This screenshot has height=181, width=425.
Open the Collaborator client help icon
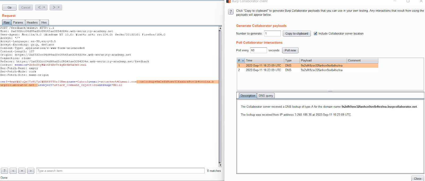pyautogui.click(x=231, y=12)
